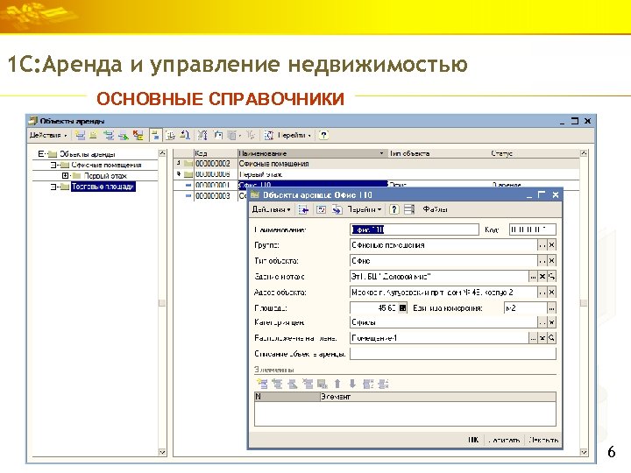Toggle the hierarchical view icon in the list toolbar
Viewport: 631px width, 473px height.
[155, 135]
